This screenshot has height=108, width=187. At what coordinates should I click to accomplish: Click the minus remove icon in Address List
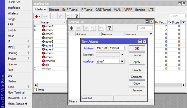[x=78, y=28]
